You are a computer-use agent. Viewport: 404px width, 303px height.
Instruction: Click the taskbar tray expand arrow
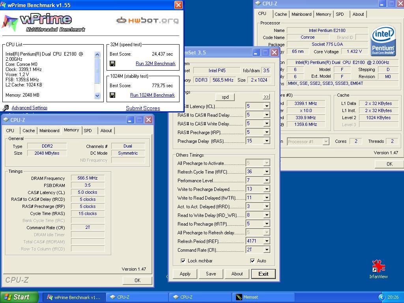point(381,297)
